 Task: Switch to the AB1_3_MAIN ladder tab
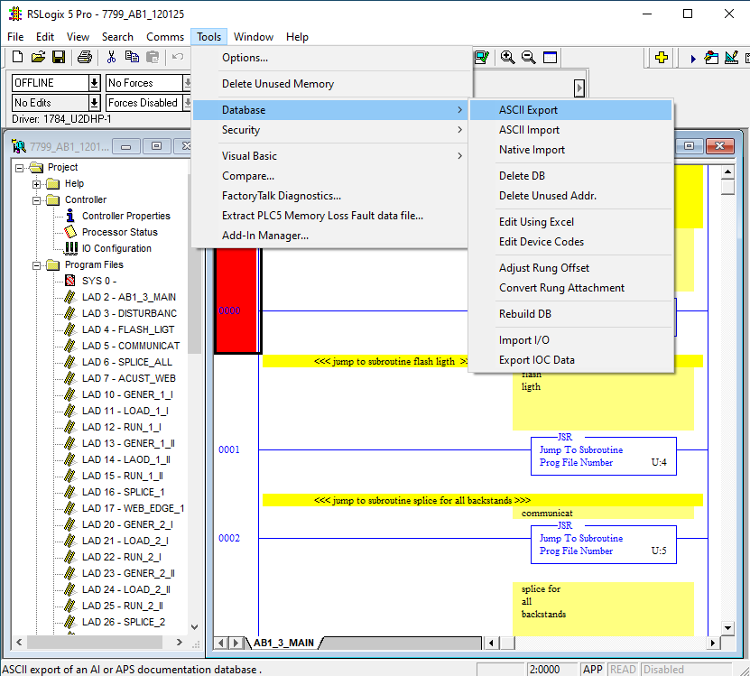[x=283, y=644]
